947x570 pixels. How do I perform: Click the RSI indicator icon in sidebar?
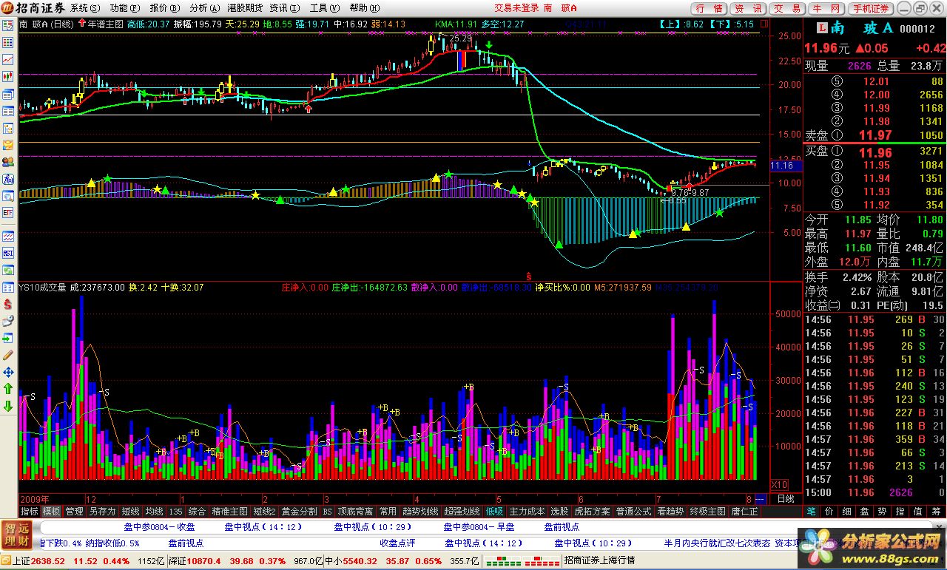(x=9, y=254)
